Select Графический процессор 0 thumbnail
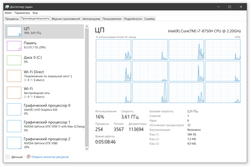 click(14, 109)
